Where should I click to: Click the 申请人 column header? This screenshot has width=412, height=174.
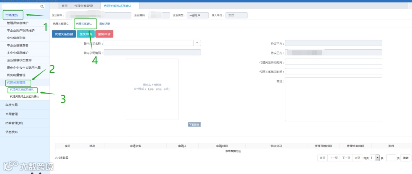point(182,146)
